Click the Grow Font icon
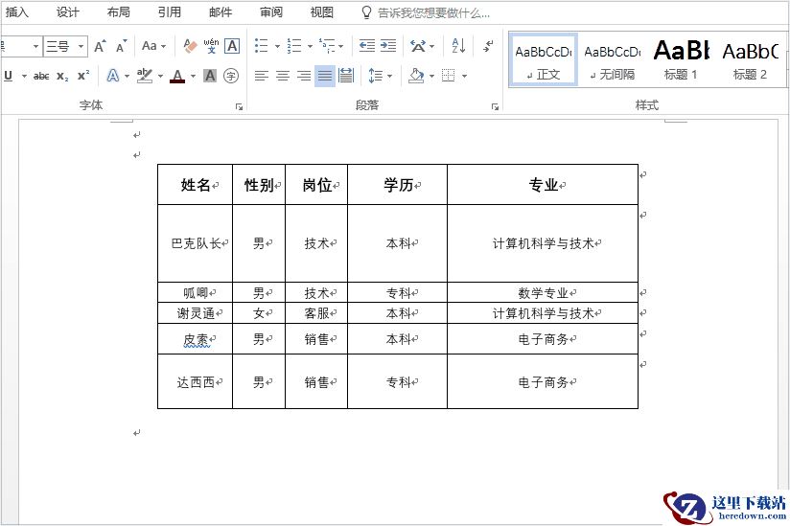The height and width of the screenshot is (526, 790). 100,46
